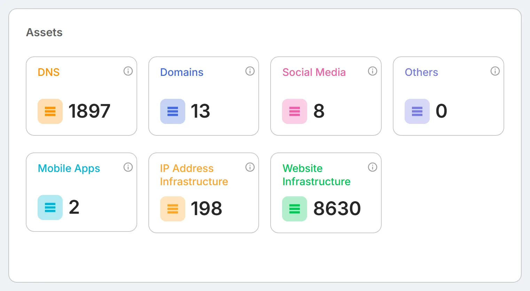Select the Social Media title
This screenshot has height=291, width=530.
pos(314,72)
